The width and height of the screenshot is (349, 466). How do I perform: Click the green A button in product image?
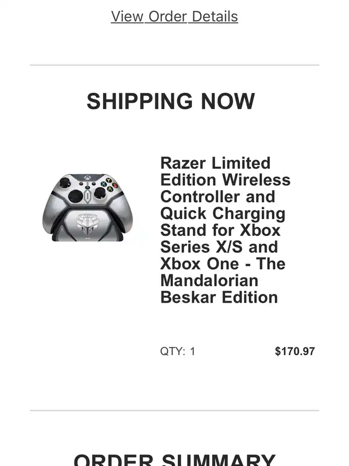110,188
